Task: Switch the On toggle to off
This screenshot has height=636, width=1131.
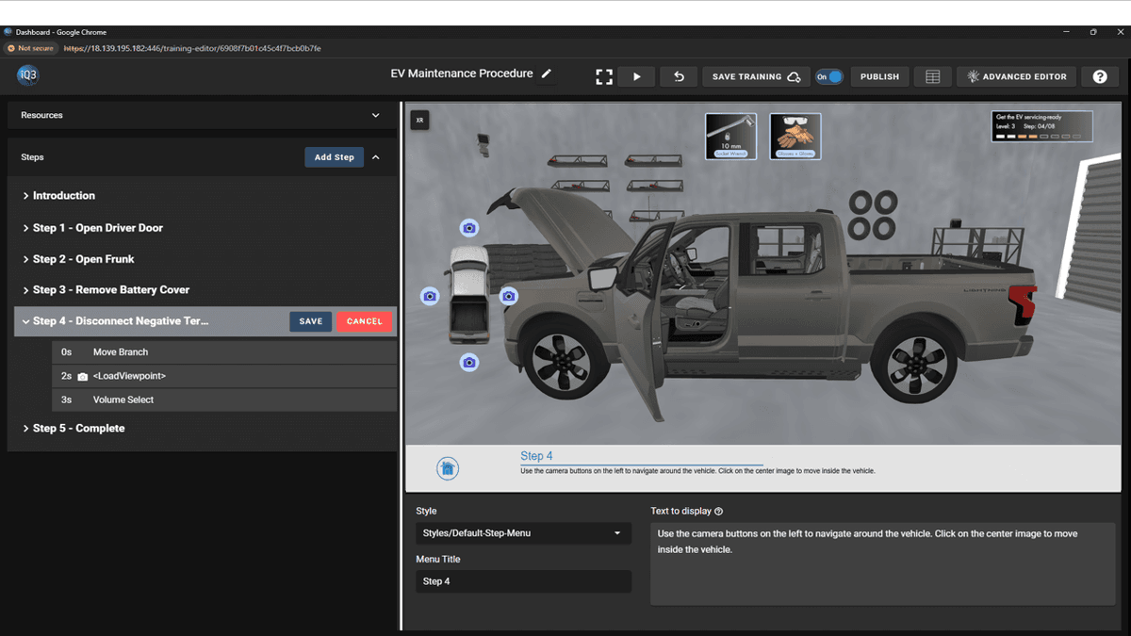Action: pyautogui.click(x=829, y=76)
